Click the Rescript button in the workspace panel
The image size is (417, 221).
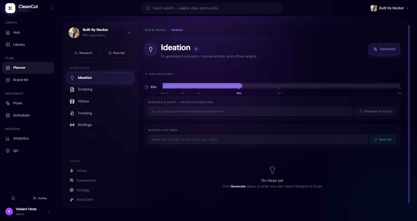click(116, 53)
